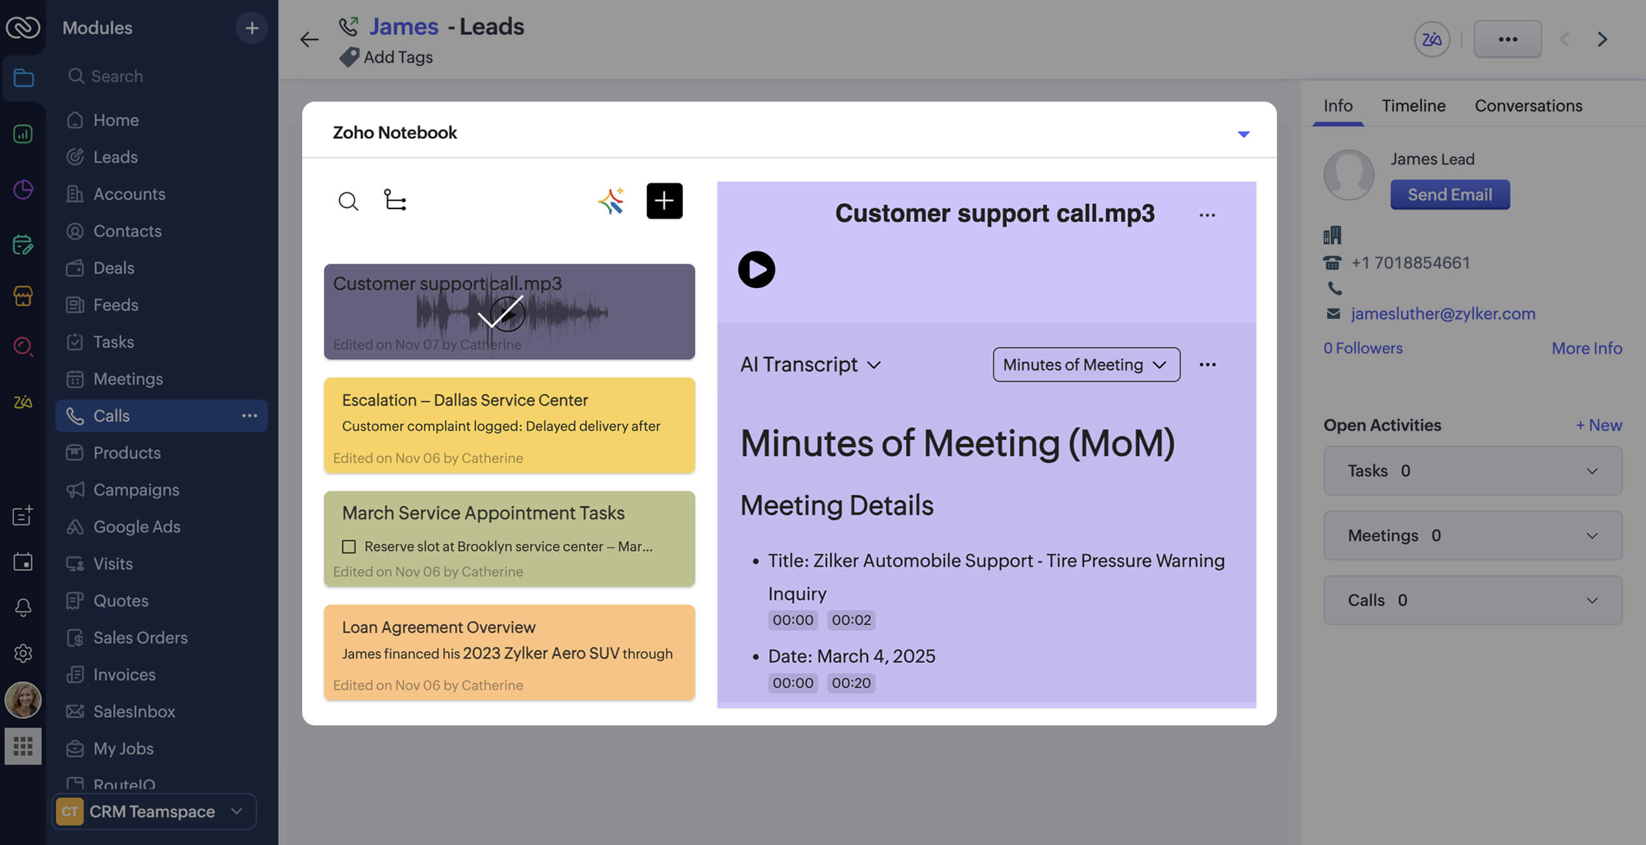Open search in the Zoho Notebook panel

(348, 201)
